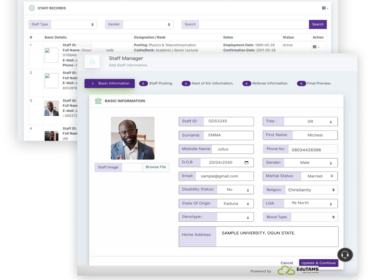Click the action grid icon for staff row 1
Screen dimensions: 369x280
tap(315, 47)
